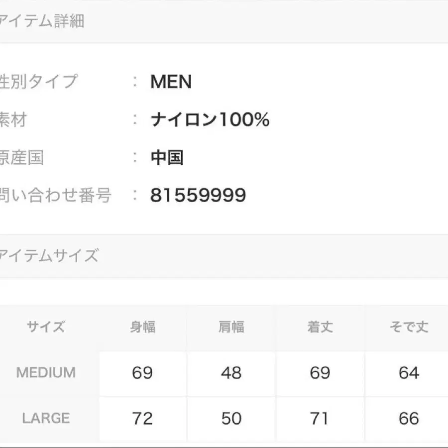Select the MEN gender type value
Image resolution: width=448 pixels, height=448 pixels.
point(171,82)
